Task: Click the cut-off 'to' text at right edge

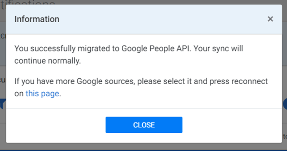Action: [285, 136]
